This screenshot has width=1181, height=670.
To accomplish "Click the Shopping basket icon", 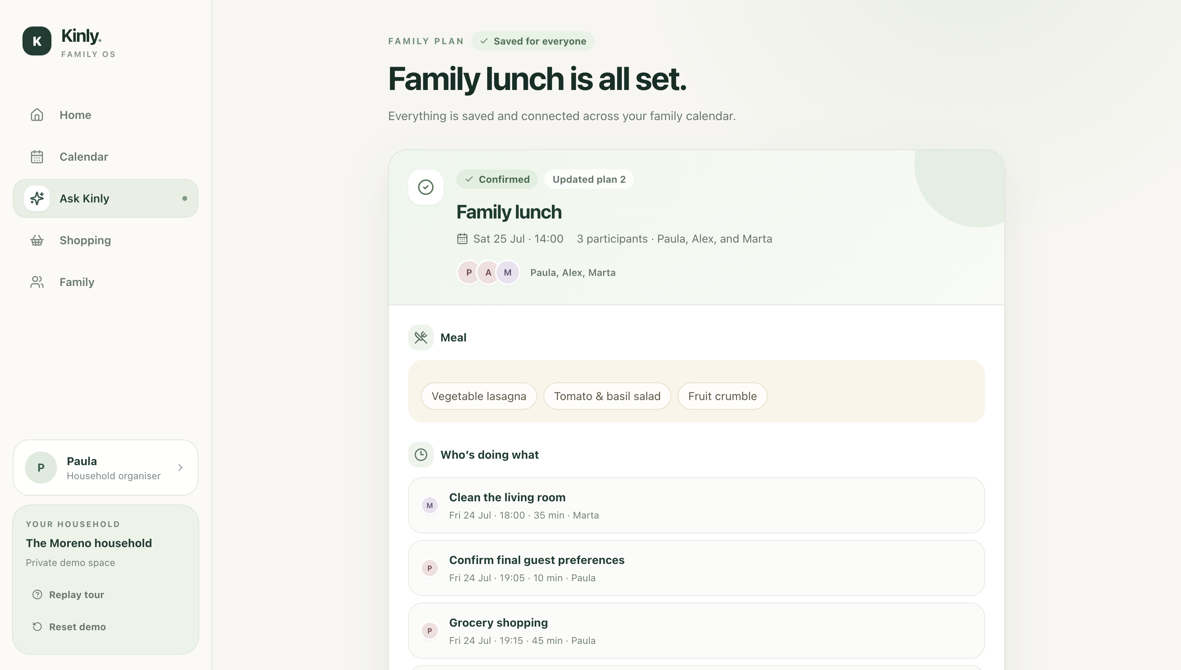I will point(37,240).
